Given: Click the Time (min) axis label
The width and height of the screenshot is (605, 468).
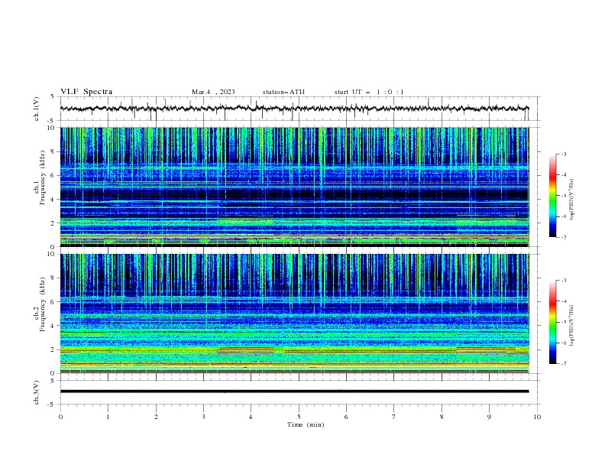Looking at the screenshot, I should (307, 424).
